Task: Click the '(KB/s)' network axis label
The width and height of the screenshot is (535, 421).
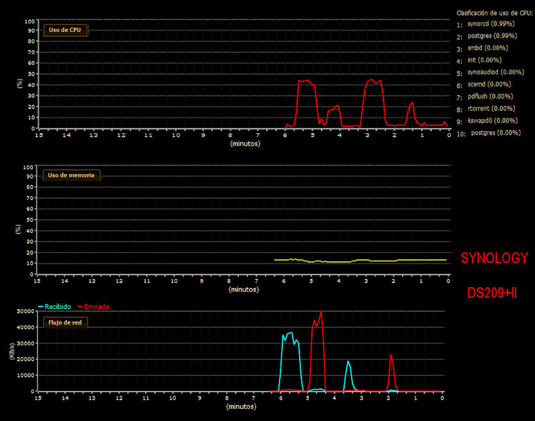Action: click(x=12, y=351)
